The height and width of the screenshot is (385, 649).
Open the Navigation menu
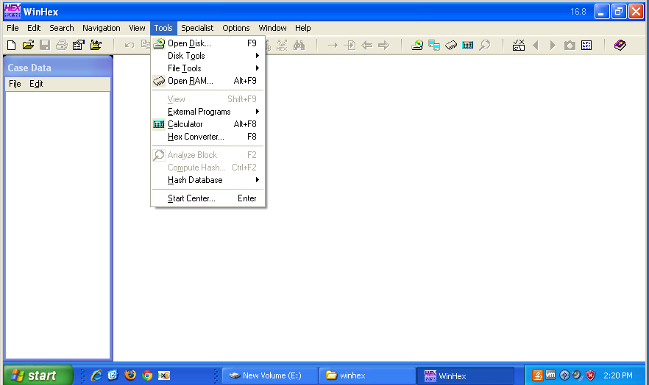click(x=102, y=28)
